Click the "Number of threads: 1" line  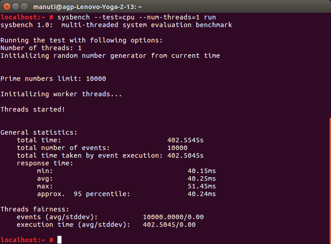pos(41,48)
